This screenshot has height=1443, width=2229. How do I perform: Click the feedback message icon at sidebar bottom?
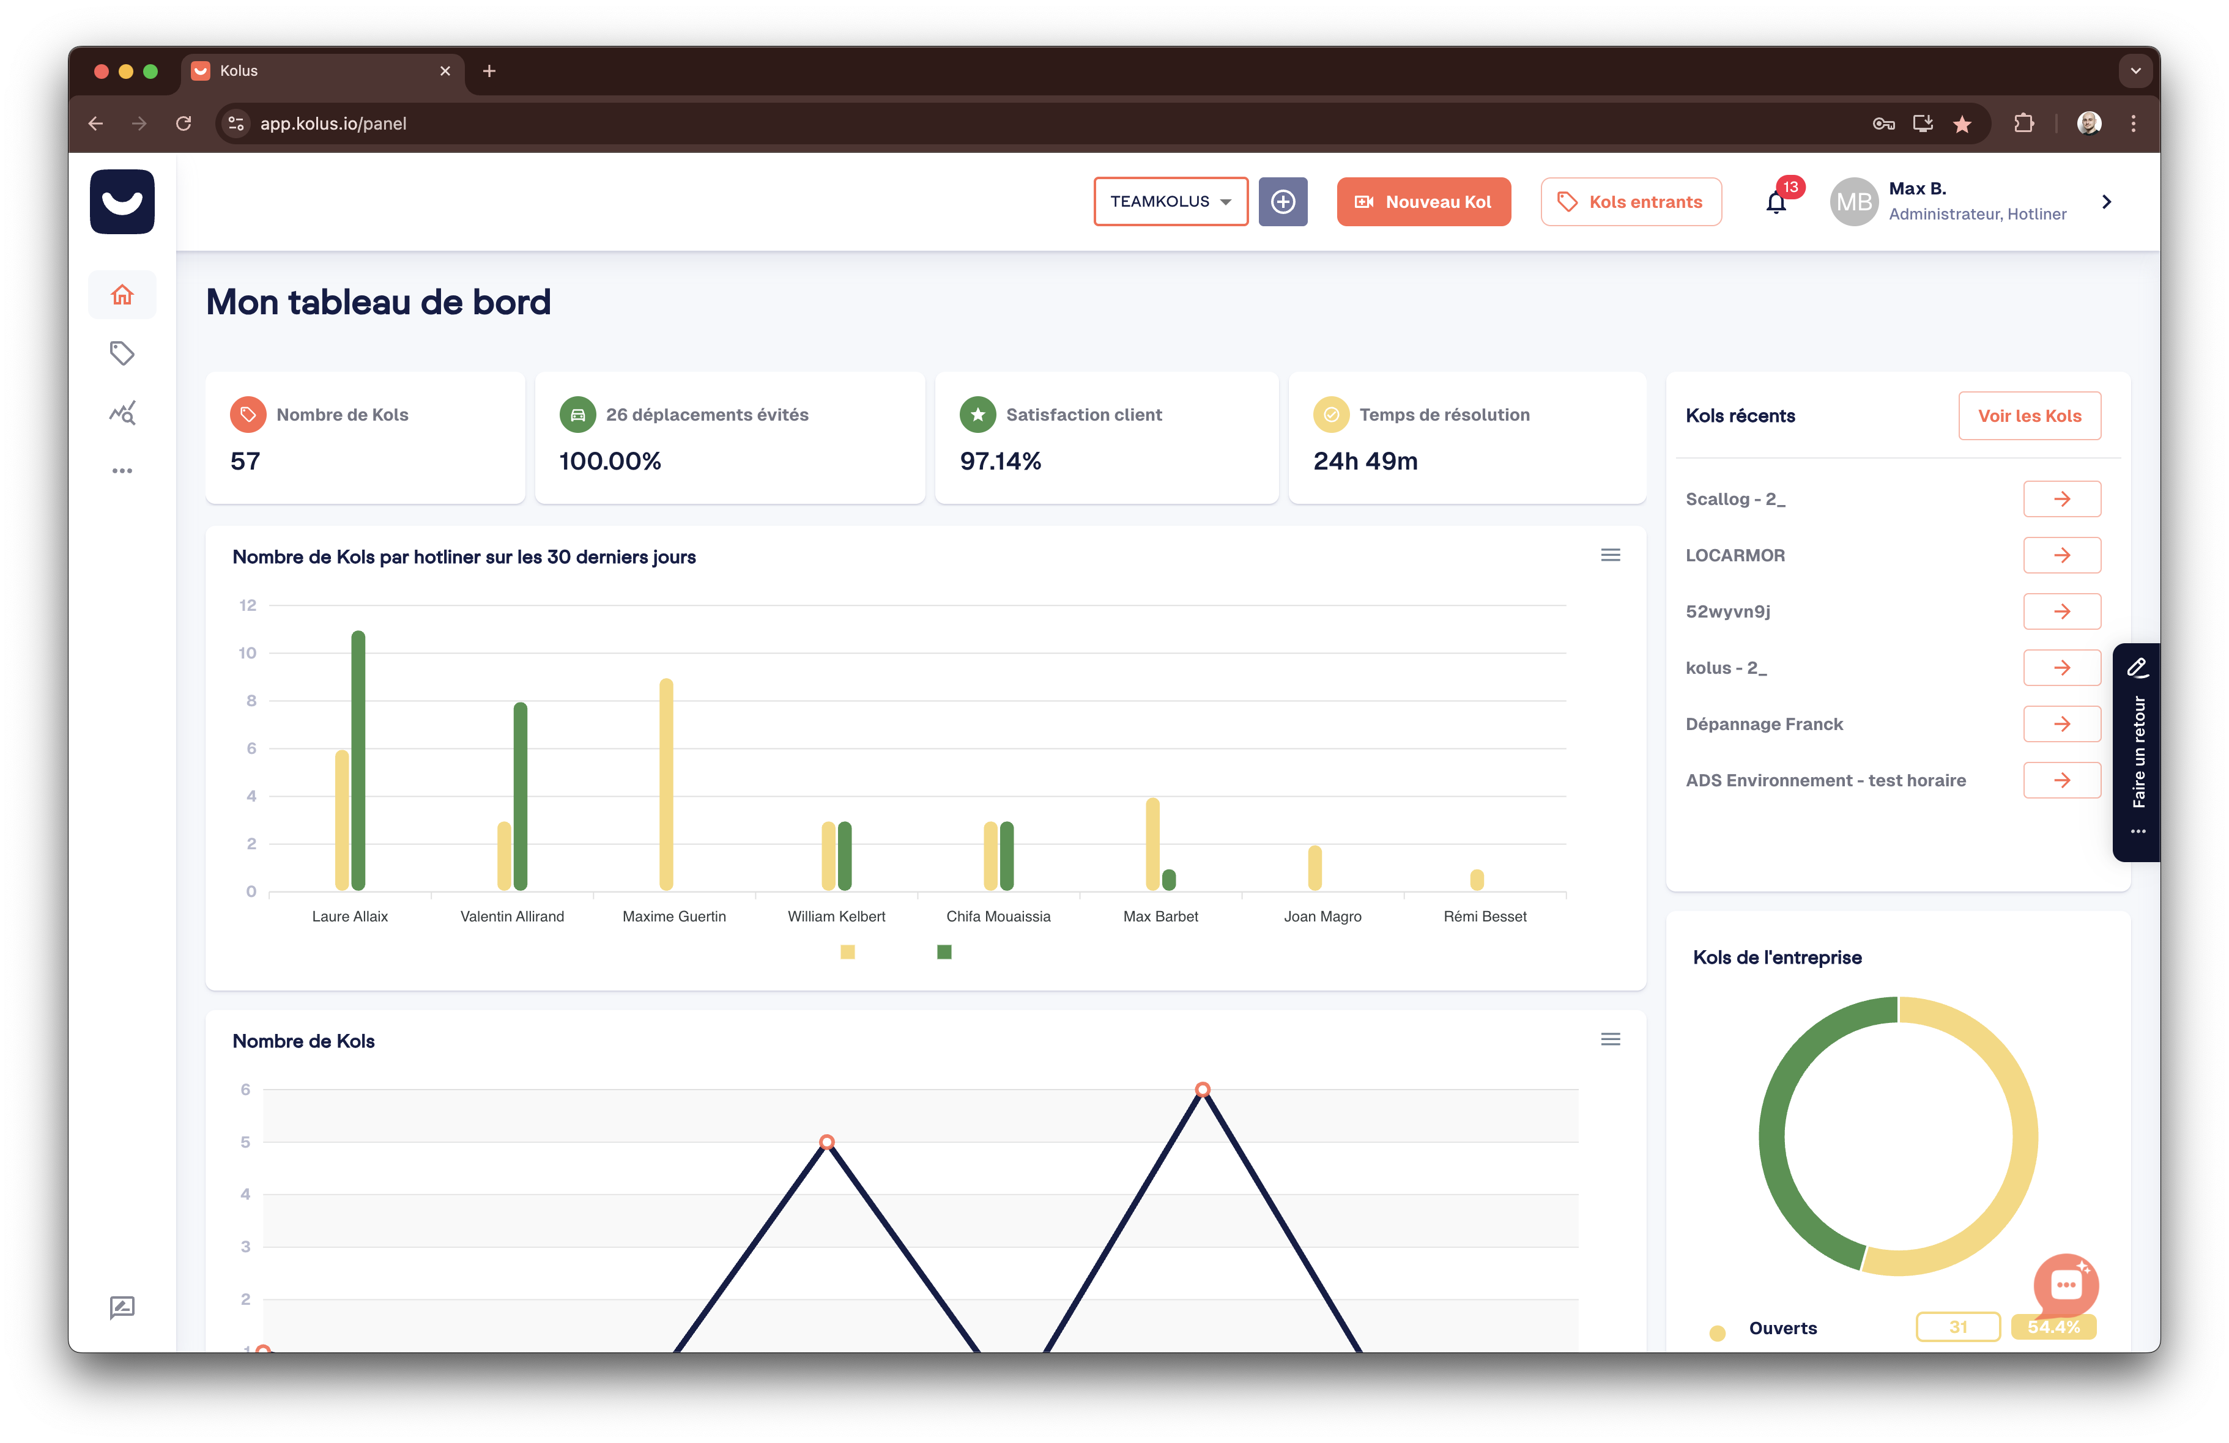point(122,1307)
